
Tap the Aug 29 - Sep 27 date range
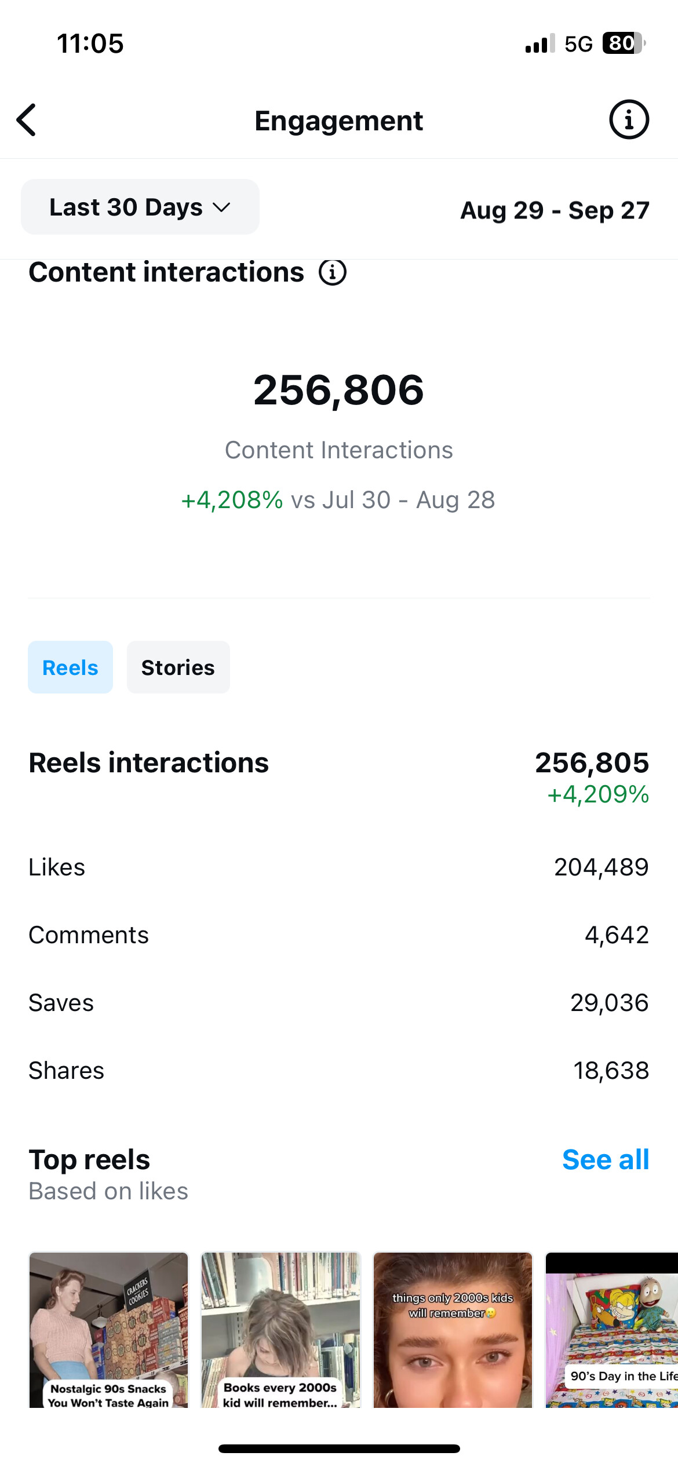pyautogui.click(x=555, y=210)
